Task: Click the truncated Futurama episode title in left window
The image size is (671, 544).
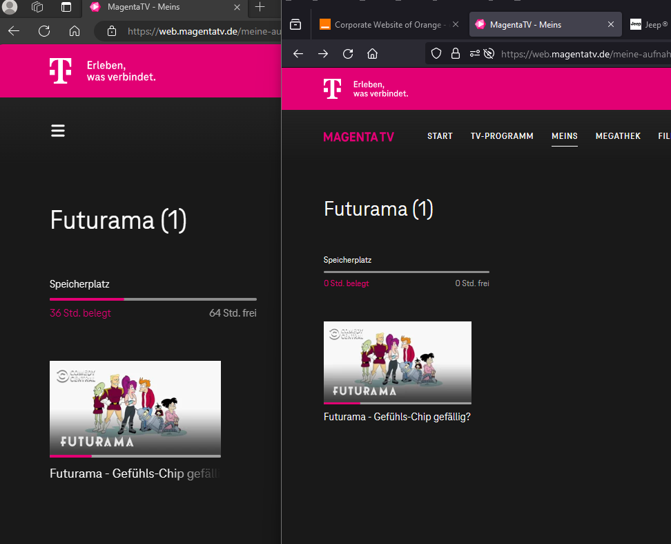Action: click(x=135, y=473)
